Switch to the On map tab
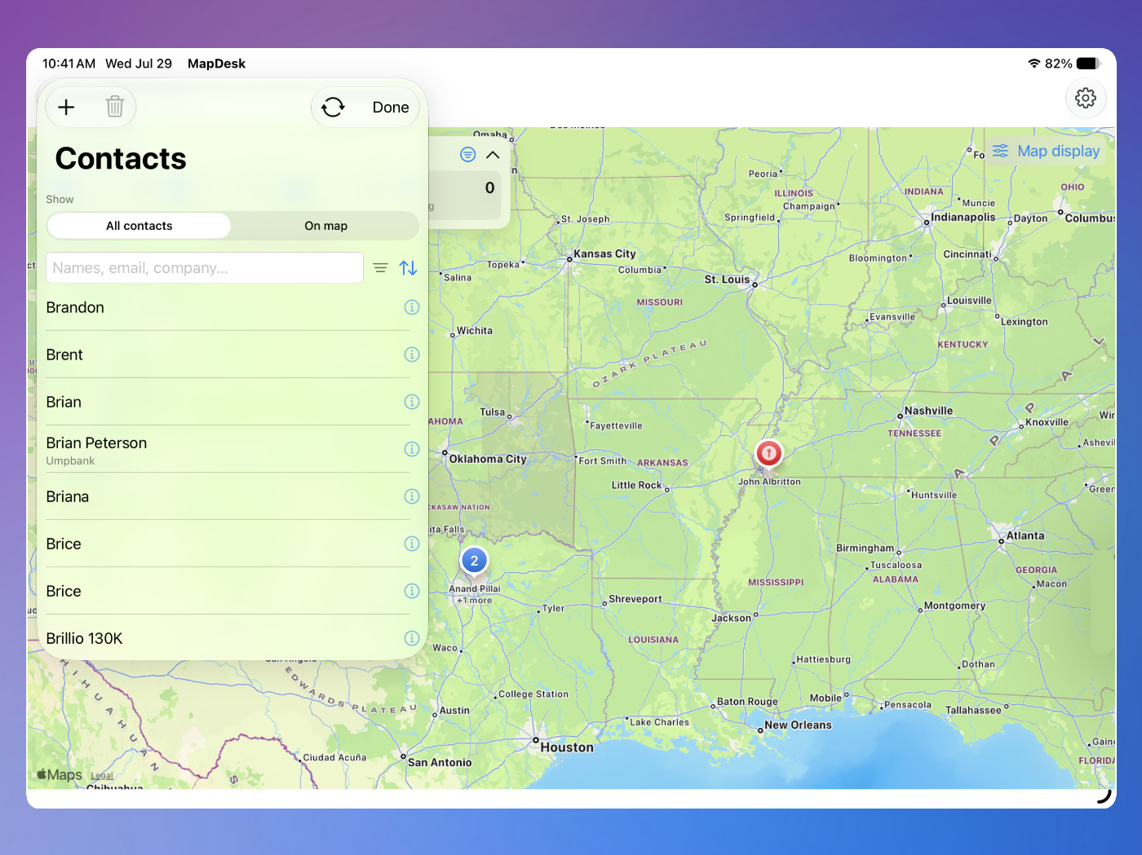This screenshot has height=855, width=1142. click(325, 226)
